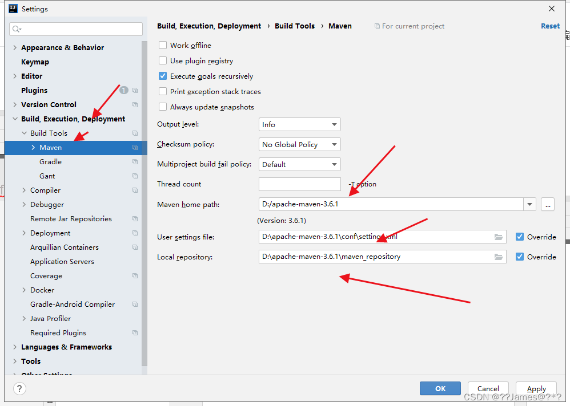
Task: Expand the Maven subtree chevron
Action: [33, 147]
